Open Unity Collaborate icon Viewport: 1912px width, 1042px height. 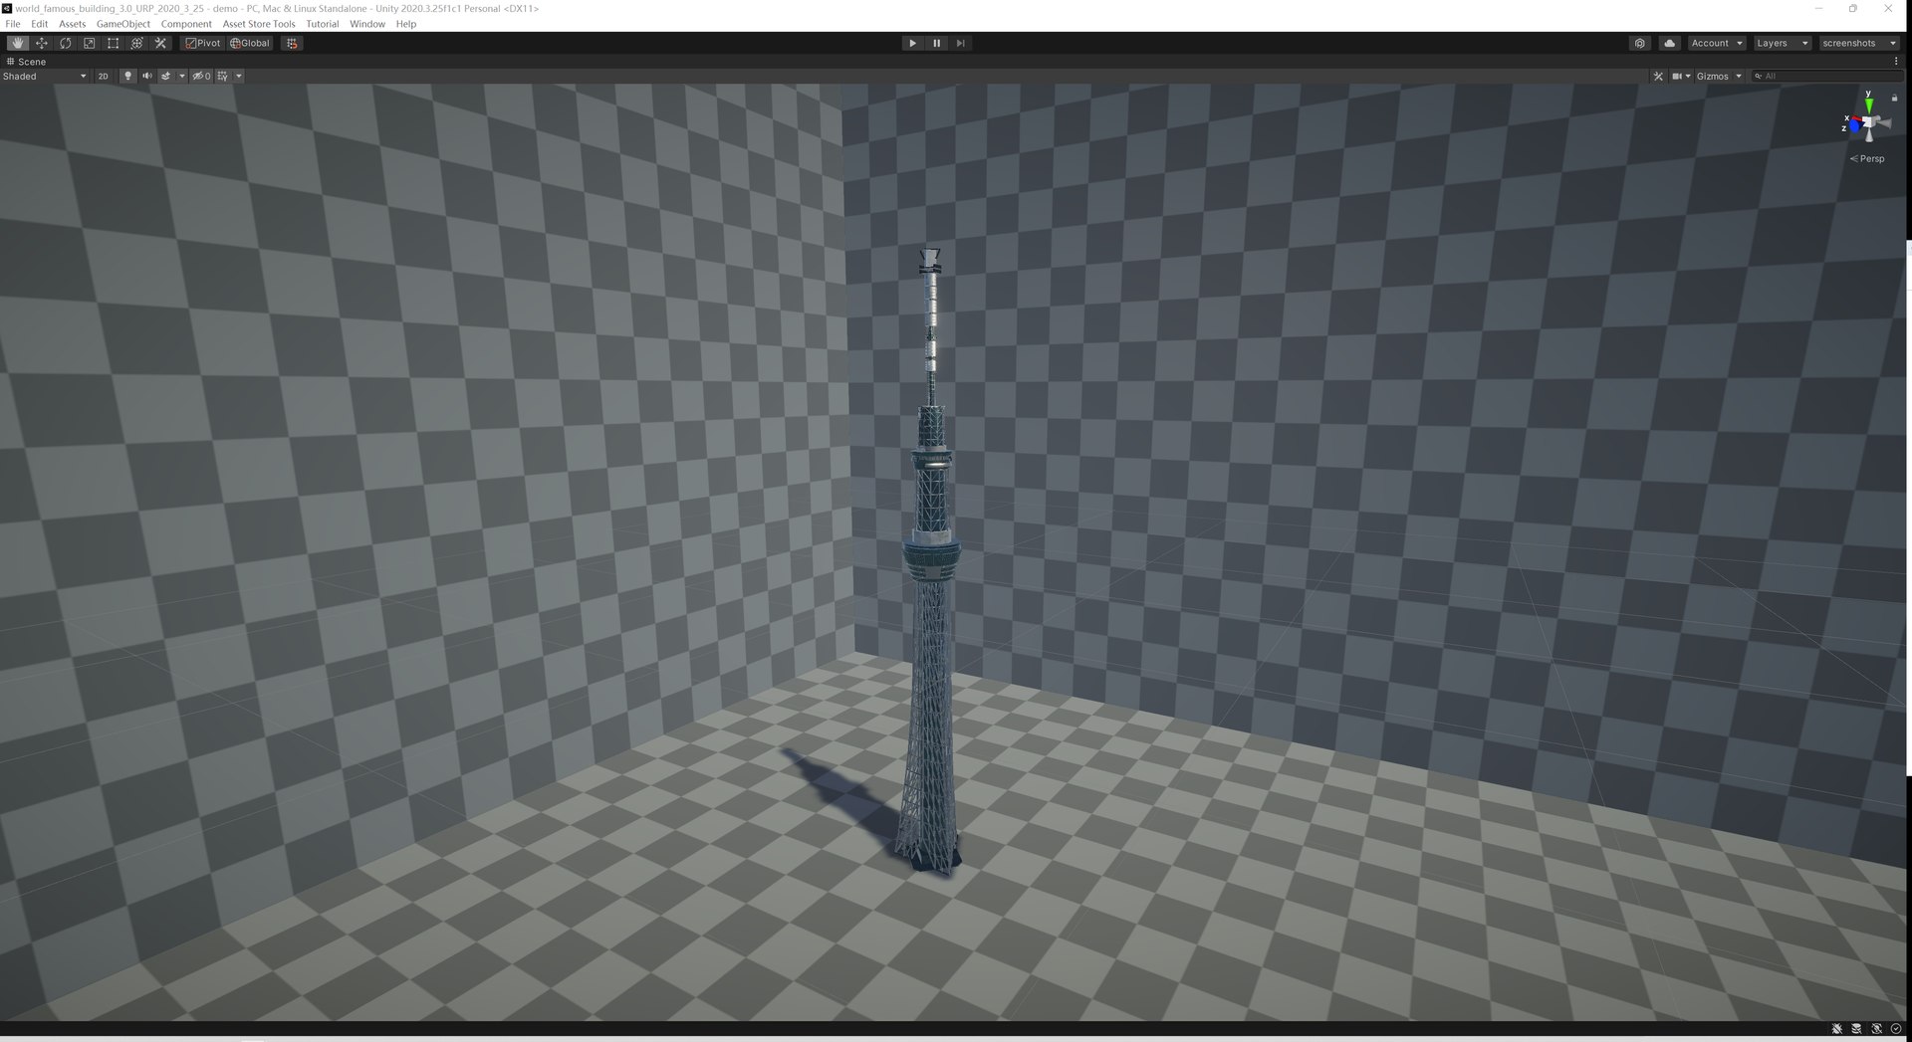(1640, 43)
